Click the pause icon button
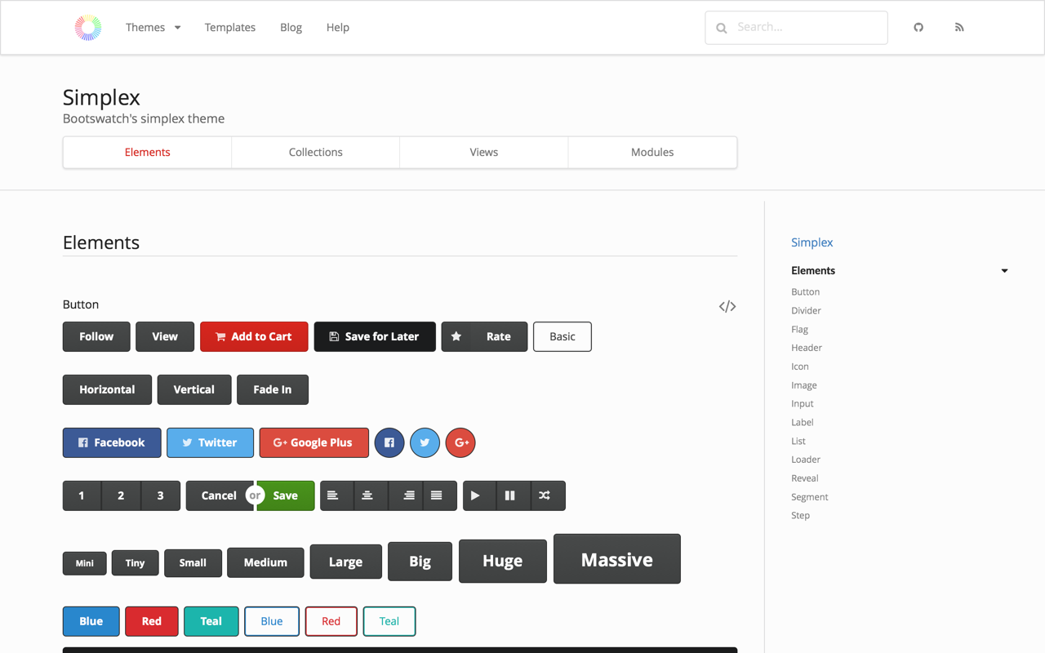Viewport: 1045px width, 653px height. [509, 495]
